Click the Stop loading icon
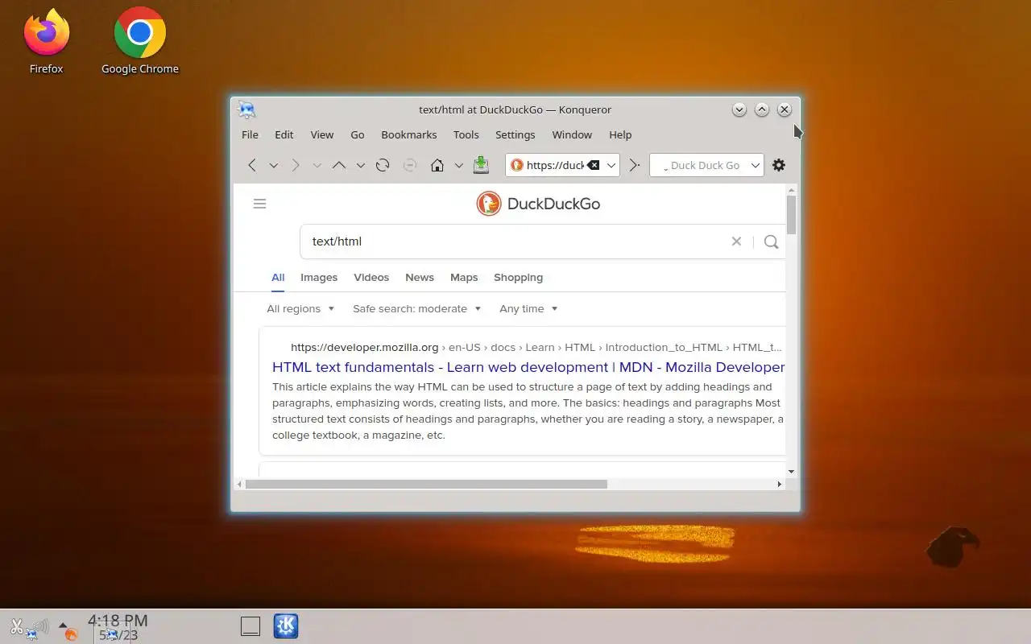Image resolution: width=1031 pixels, height=644 pixels. [409, 165]
